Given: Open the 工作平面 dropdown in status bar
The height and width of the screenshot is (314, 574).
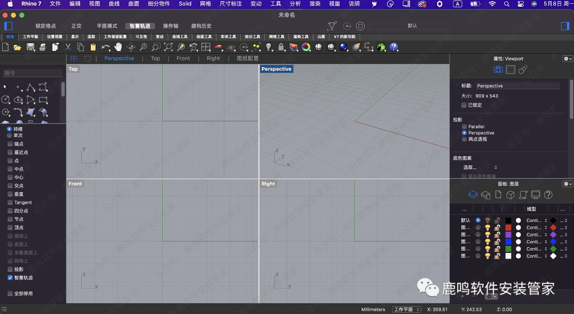Looking at the screenshot, I should [x=406, y=309].
